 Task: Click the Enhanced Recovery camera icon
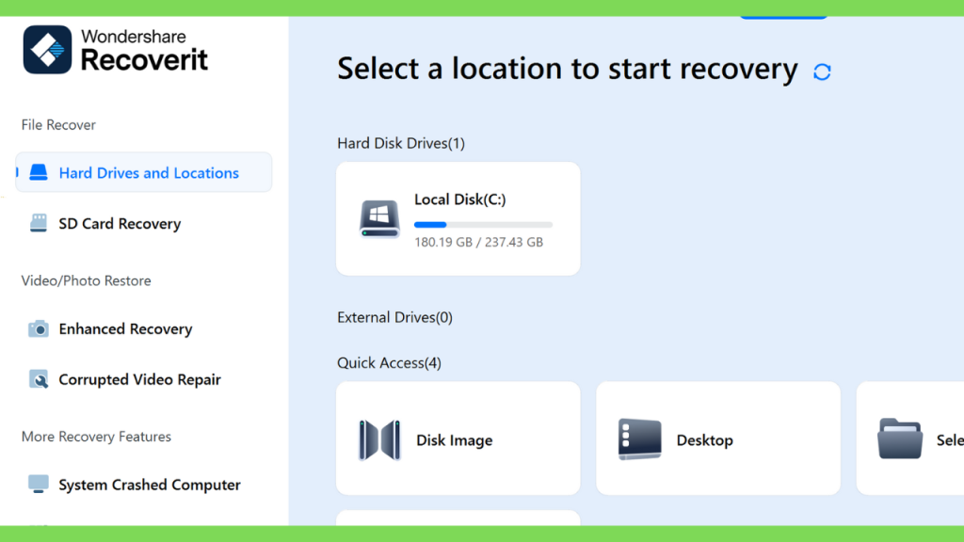point(38,328)
